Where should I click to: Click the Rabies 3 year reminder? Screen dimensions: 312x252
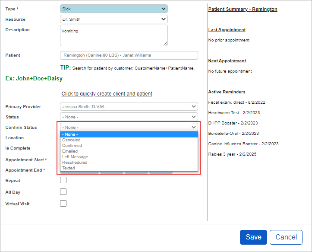pos(232,154)
